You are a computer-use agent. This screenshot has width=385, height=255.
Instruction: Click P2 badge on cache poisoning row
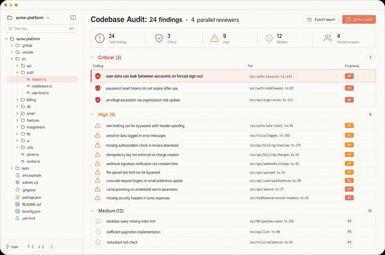[349, 189]
